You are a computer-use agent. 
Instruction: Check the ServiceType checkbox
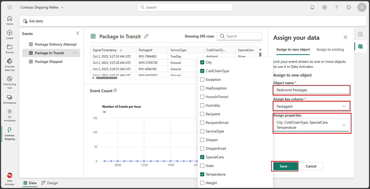tap(202, 131)
